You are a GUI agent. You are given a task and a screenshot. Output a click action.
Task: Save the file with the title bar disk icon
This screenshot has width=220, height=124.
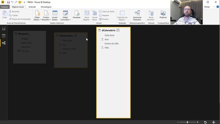pos(8,2)
